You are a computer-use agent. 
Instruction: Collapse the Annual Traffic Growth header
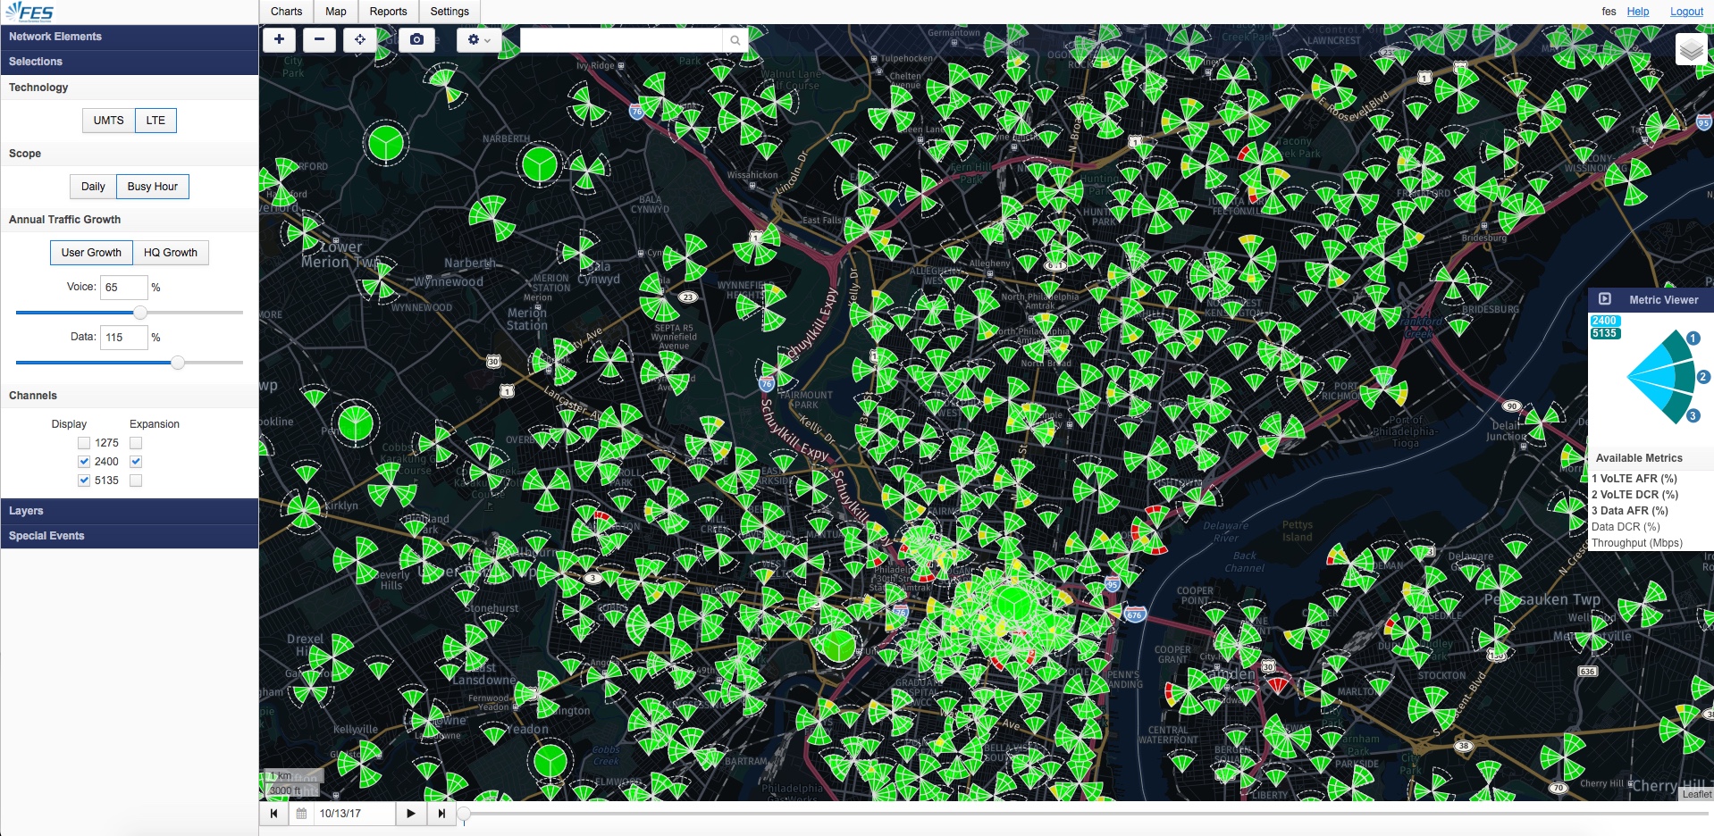point(130,220)
